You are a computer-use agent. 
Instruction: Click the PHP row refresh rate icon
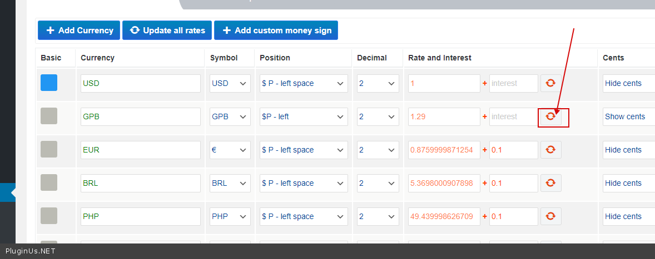point(550,216)
